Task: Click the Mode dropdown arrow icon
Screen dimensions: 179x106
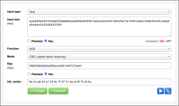Action: click(x=168, y=57)
